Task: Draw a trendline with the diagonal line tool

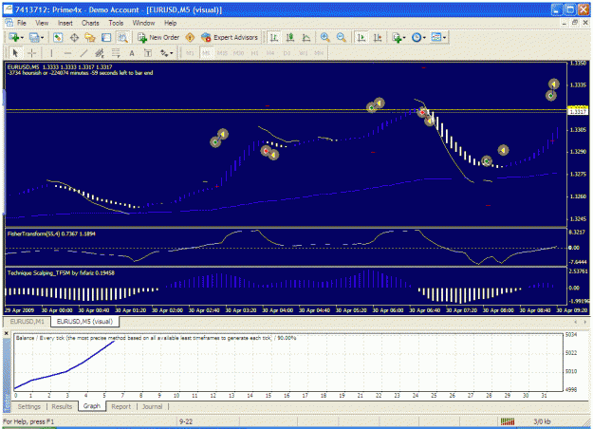Action: coord(83,53)
